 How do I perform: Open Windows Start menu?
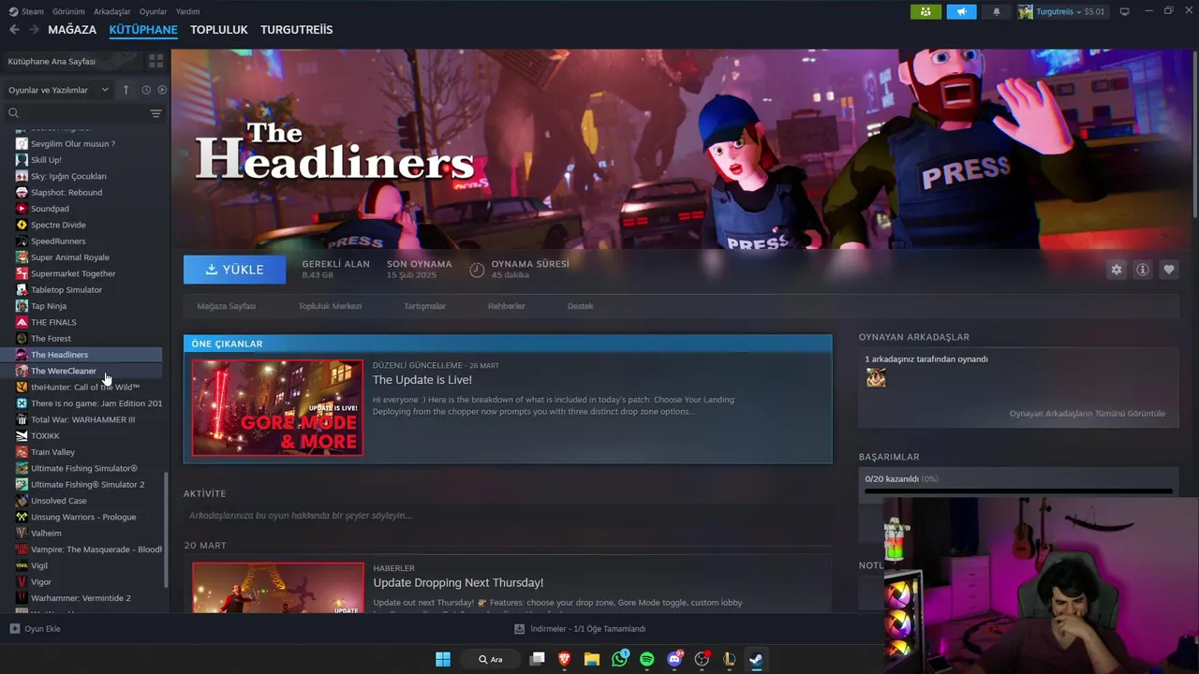(x=443, y=659)
